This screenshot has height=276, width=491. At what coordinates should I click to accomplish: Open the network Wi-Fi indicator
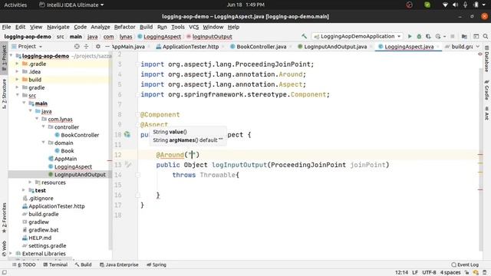[445, 5]
